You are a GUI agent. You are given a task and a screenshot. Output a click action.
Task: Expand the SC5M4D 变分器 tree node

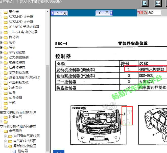(1, 17)
